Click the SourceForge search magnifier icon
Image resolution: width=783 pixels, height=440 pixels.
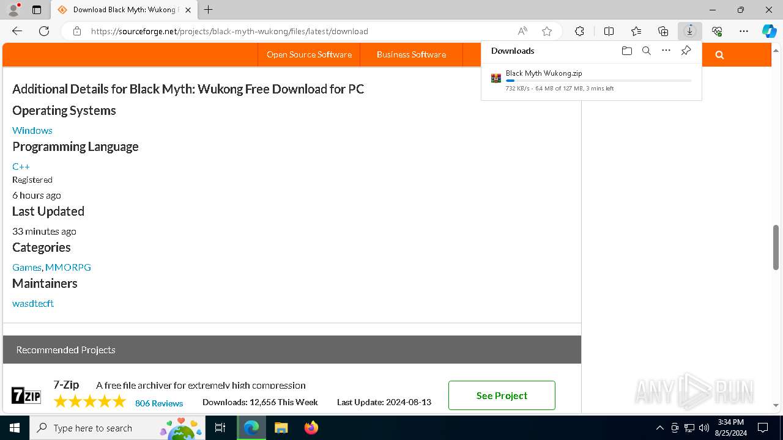[719, 55]
